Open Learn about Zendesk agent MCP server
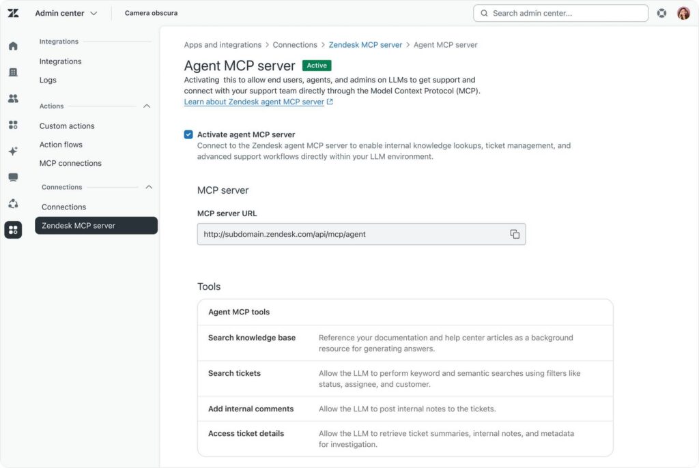This screenshot has width=699, height=468. pos(254,102)
